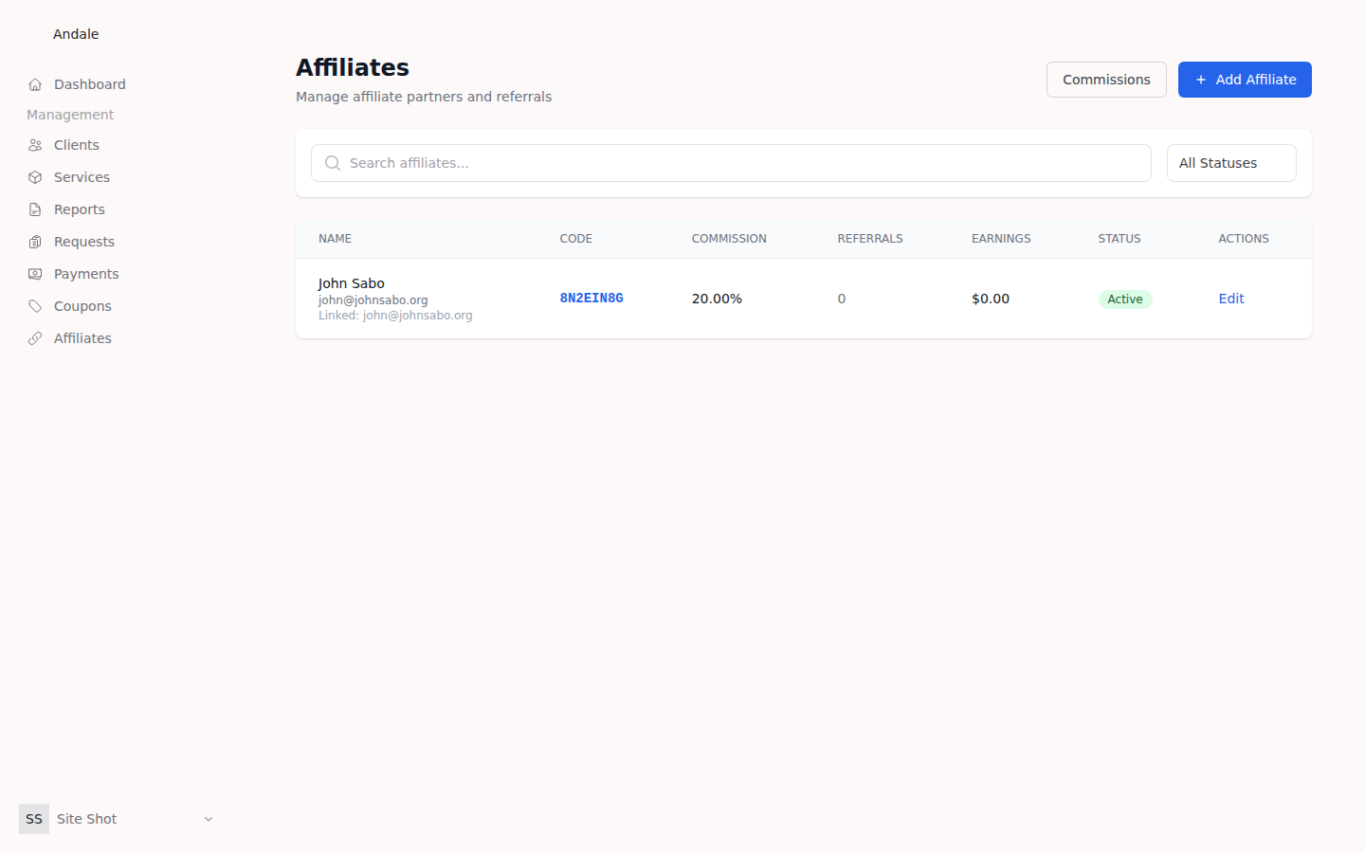
Task: Click the SS user avatar
Action: click(x=34, y=819)
